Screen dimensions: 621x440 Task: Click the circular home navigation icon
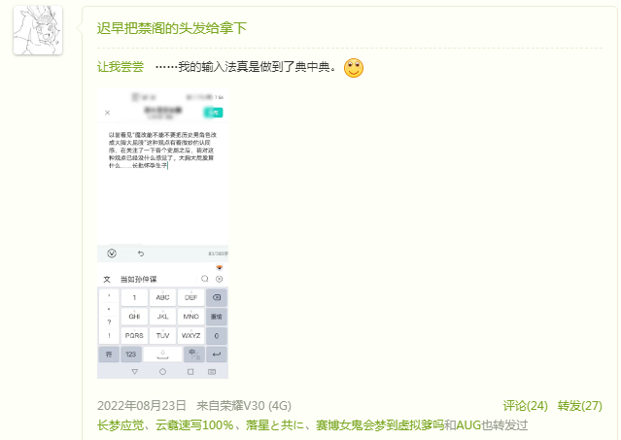click(162, 372)
